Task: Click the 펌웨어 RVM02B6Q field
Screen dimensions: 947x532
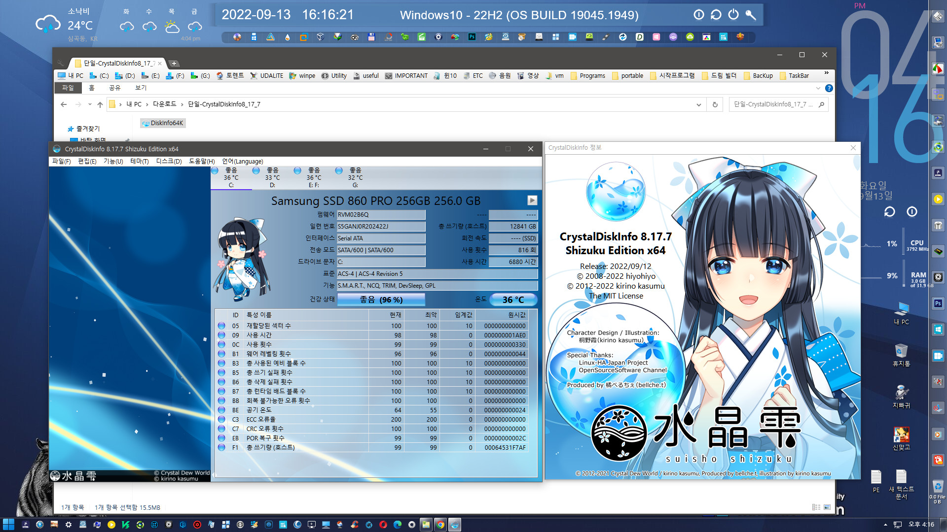Action: coord(381,215)
